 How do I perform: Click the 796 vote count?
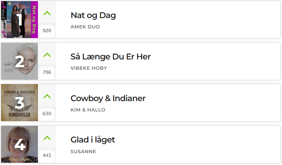pyautogui.click(x=47, y=72)
